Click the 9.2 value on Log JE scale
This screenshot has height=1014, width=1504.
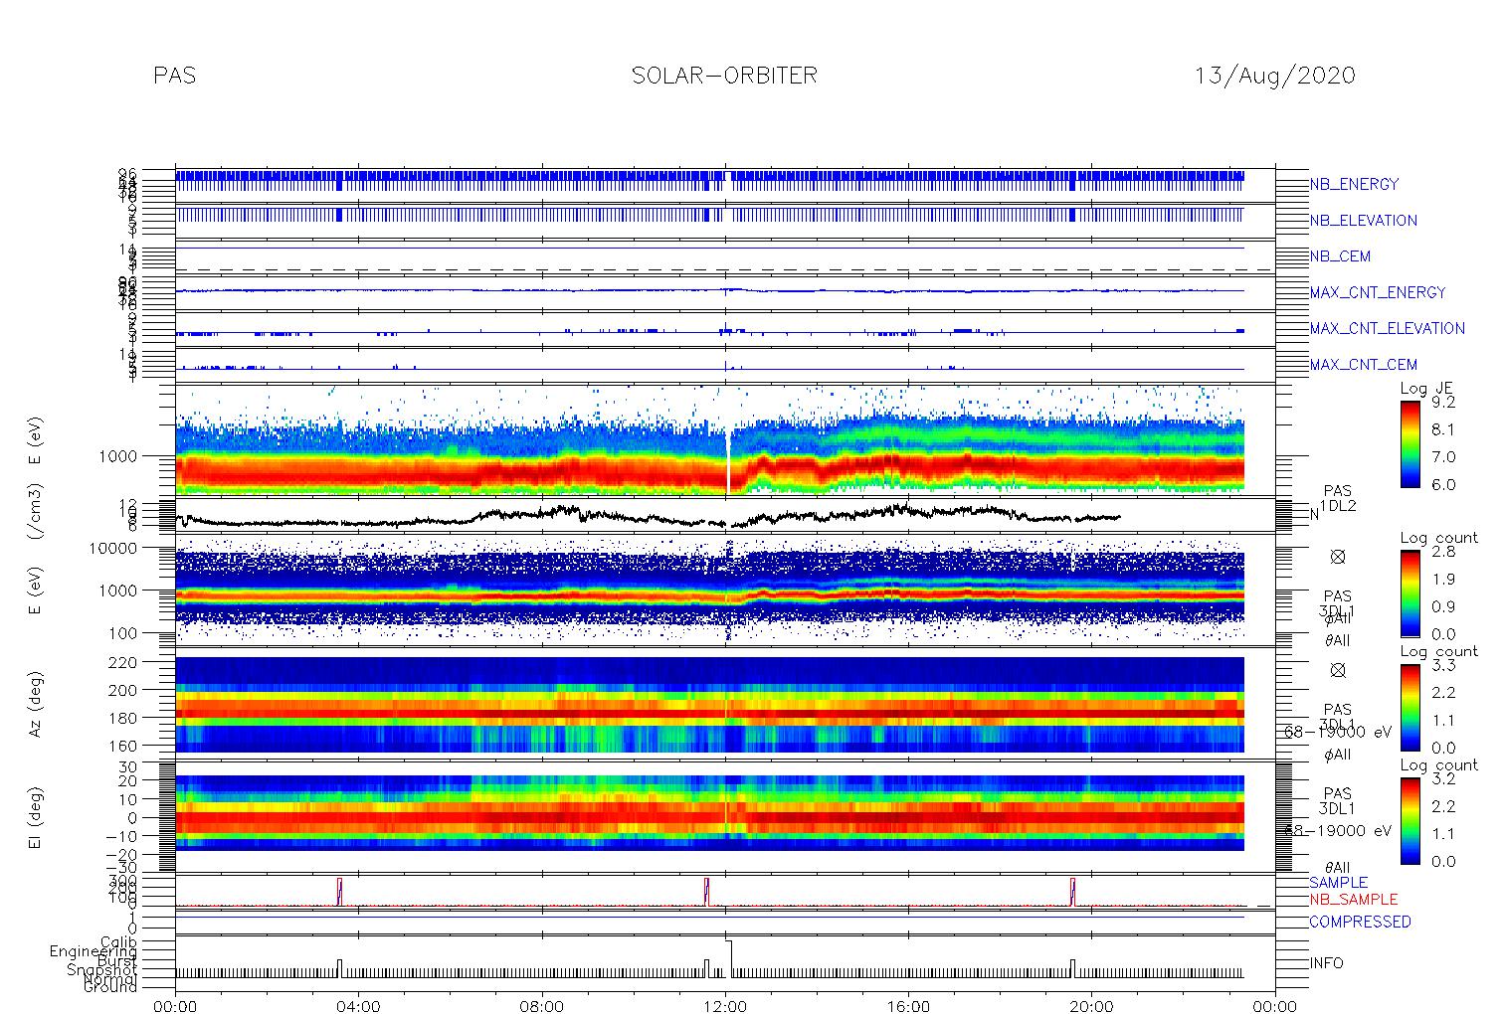1442,403
